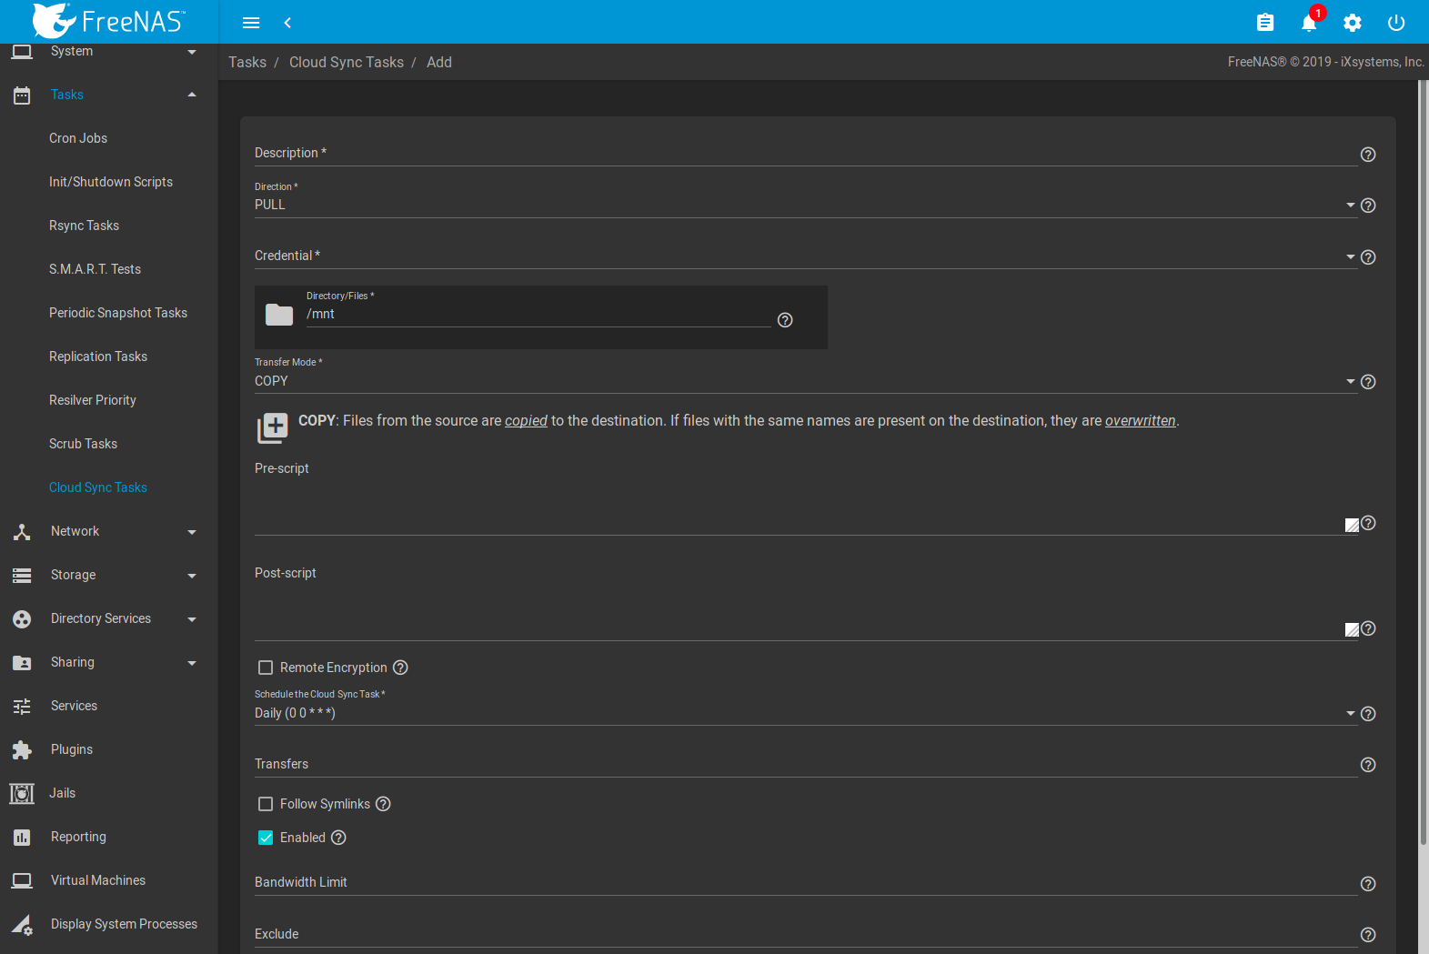Viewport: 1429px width, 954px height.
Task: Show help for the schedule field
Action: 1368,714
